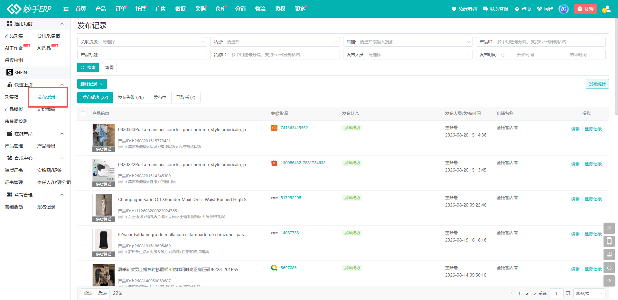The height and width of the screenshot is (300, 618).
Task: Open the Champagne Satin Dress product thumbnail
Action: pyautogui.click(x=104, y=208)
